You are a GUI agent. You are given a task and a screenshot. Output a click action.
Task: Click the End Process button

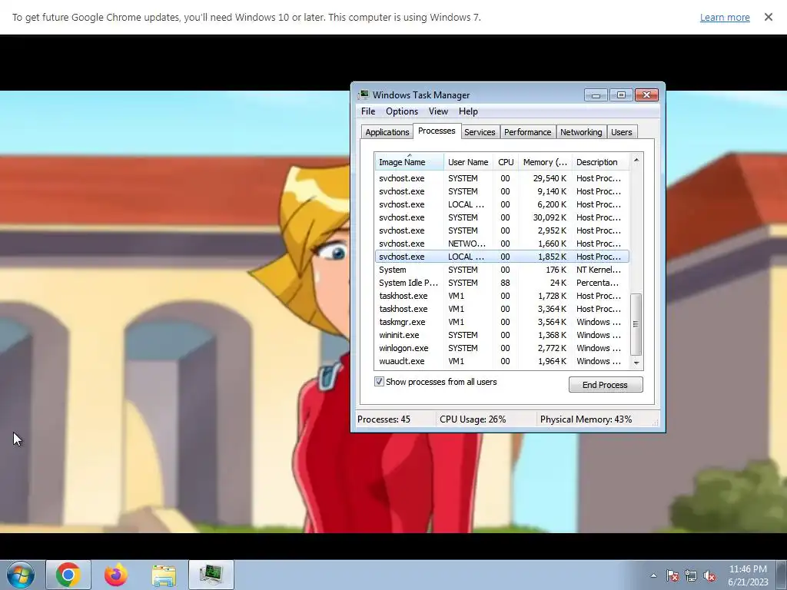coord(606,385)
